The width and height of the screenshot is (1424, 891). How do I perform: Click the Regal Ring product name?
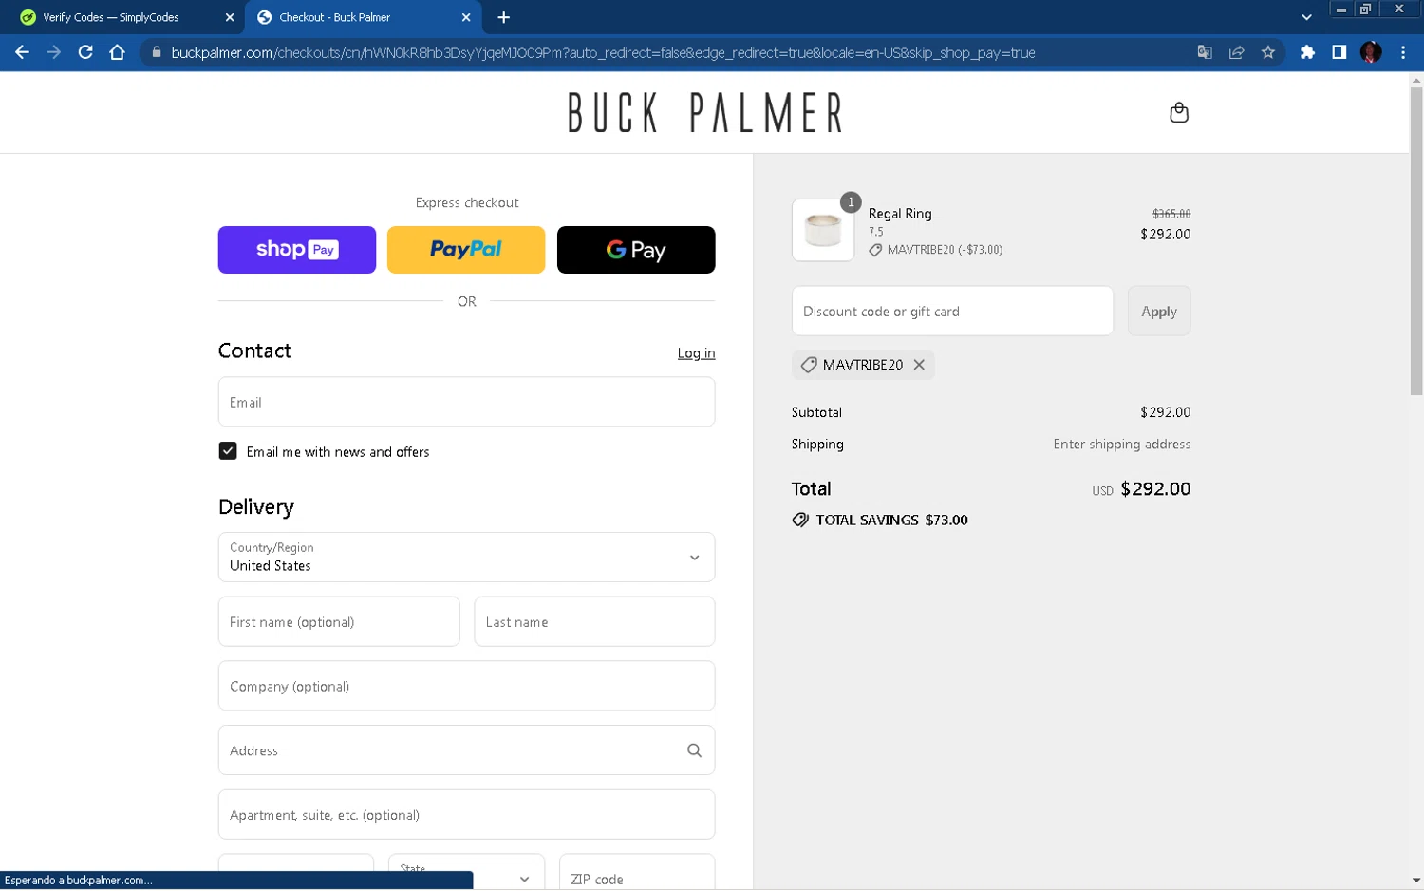(x=900, y=214)
